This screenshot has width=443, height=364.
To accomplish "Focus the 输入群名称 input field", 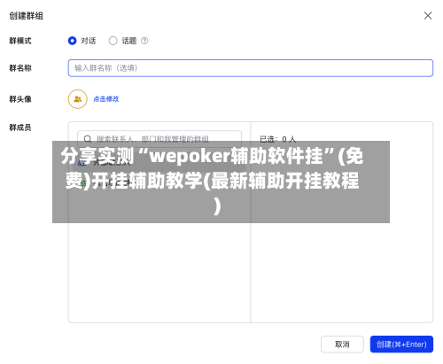I will 251,68.
